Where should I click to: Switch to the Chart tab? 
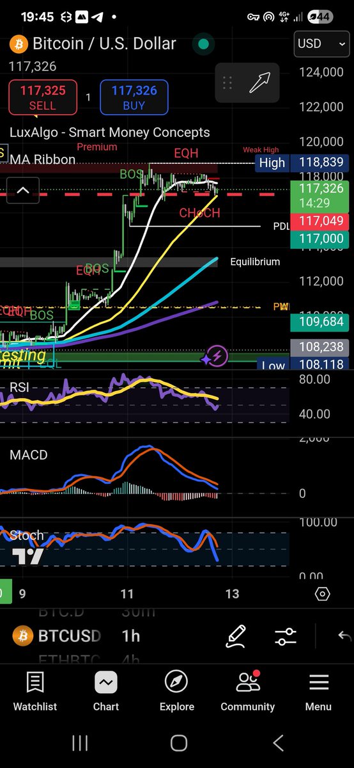106,691
